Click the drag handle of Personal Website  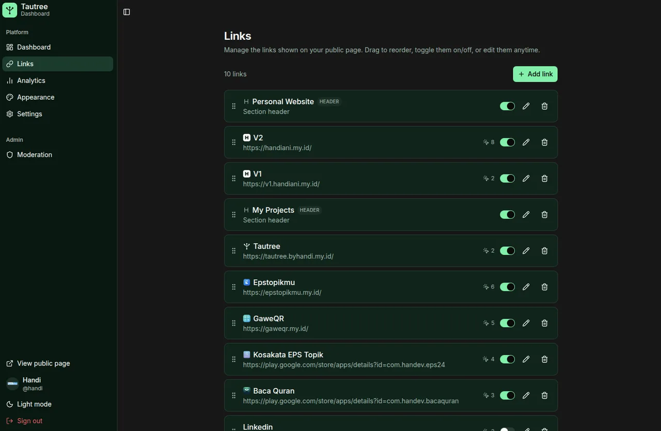click(234, 106)
